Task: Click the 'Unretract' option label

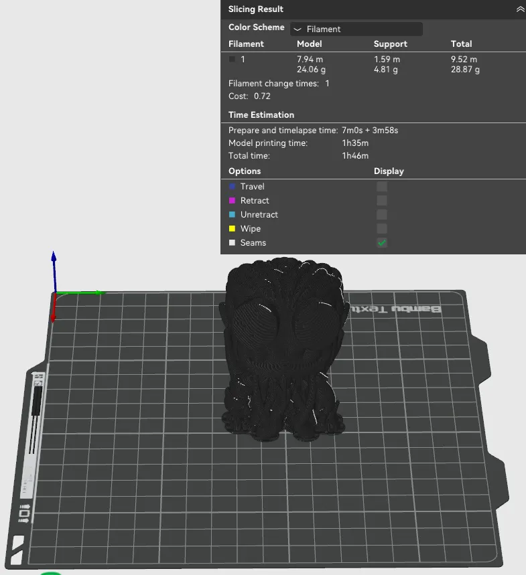Action: 259,214
